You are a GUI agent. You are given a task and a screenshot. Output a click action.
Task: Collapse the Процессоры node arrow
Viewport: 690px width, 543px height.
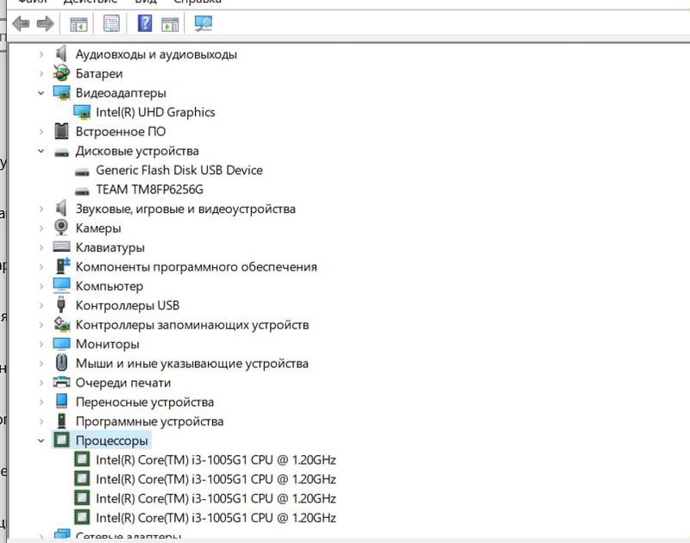click(41, 440)
